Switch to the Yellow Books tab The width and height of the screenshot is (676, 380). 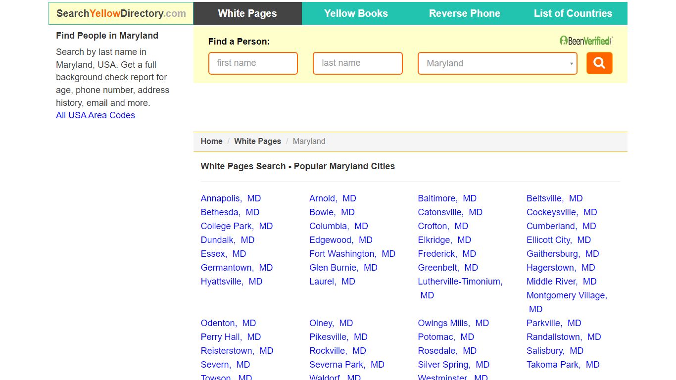[356, 13]
